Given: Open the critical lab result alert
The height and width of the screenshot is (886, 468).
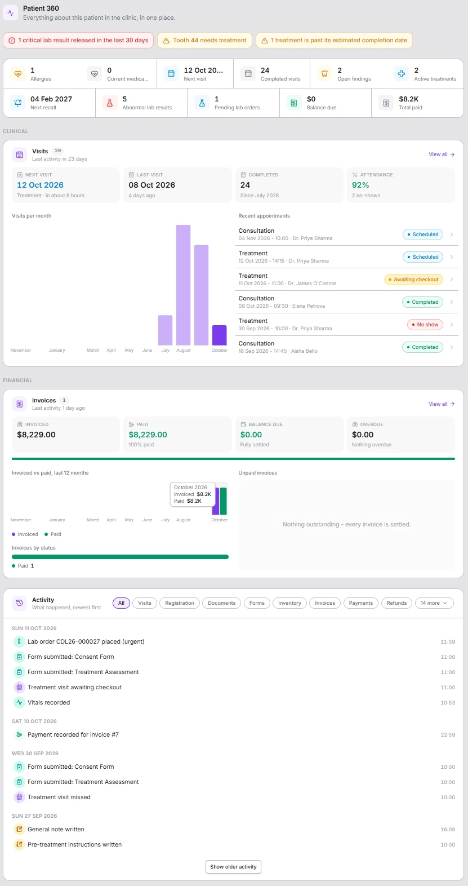Looking at the screenshot, I should (x=78, y=41).
